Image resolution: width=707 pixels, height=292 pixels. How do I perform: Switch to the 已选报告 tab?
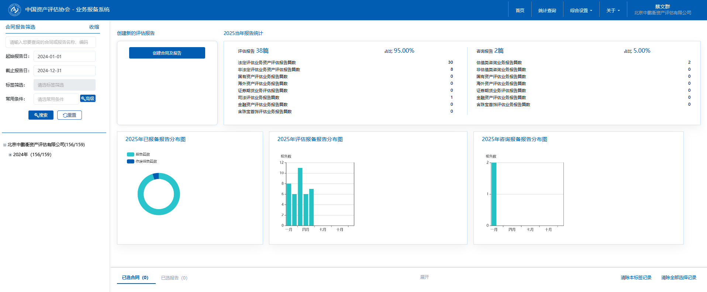(x=174, y=278)
